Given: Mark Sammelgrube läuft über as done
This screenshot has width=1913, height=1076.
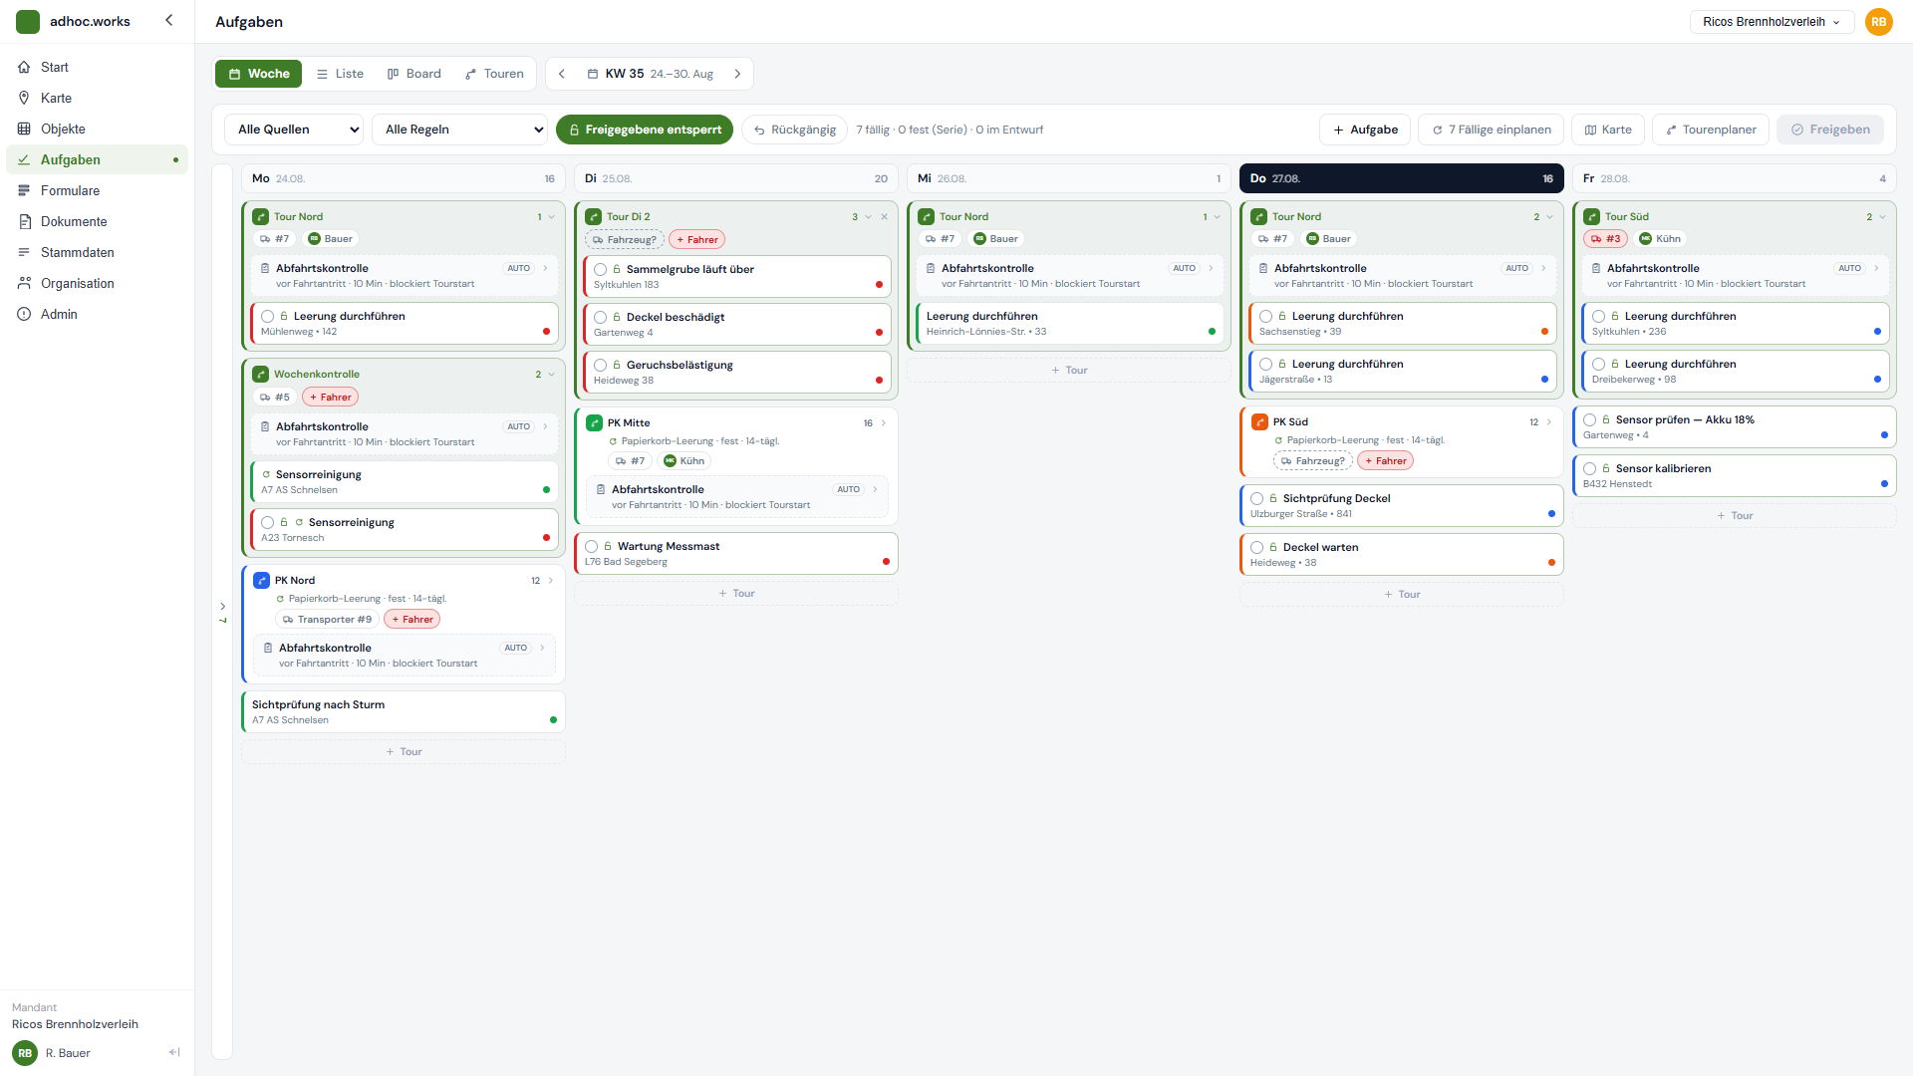Looking at the screenshot, I should 601,269.
